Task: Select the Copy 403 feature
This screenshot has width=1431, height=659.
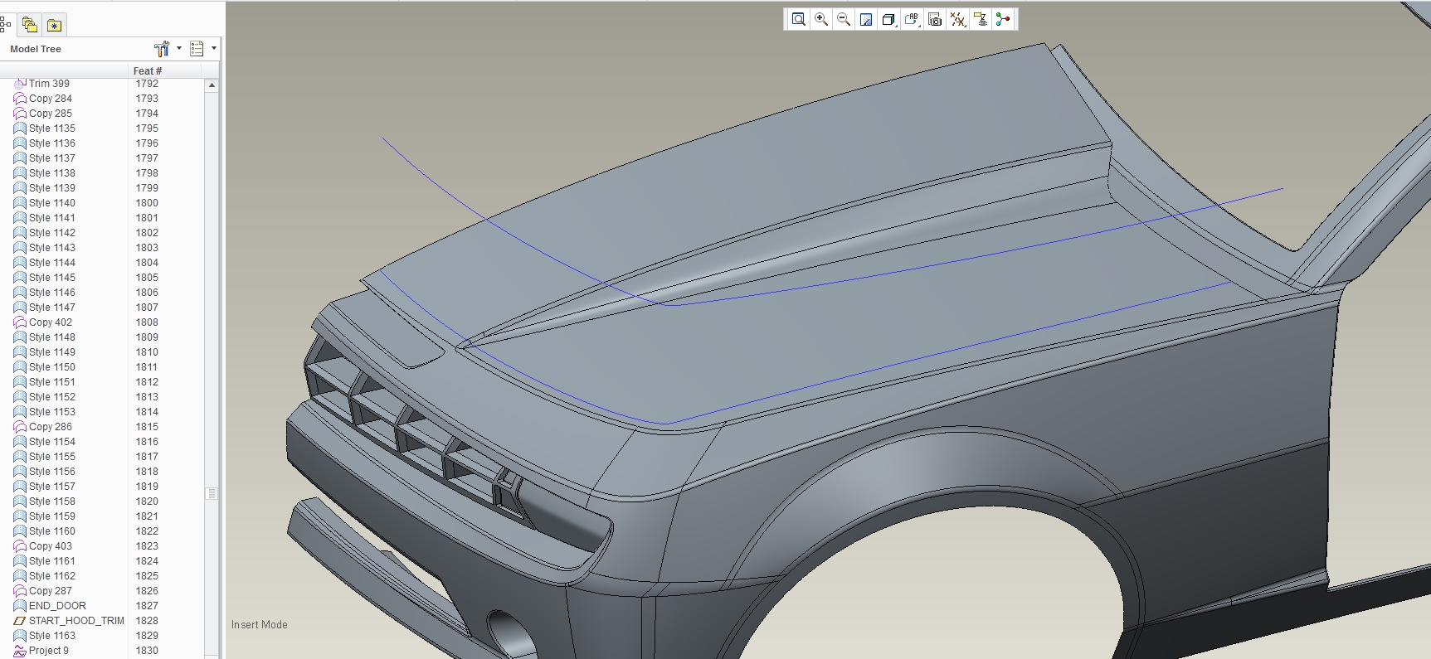Action: click(x=51, y=546)
